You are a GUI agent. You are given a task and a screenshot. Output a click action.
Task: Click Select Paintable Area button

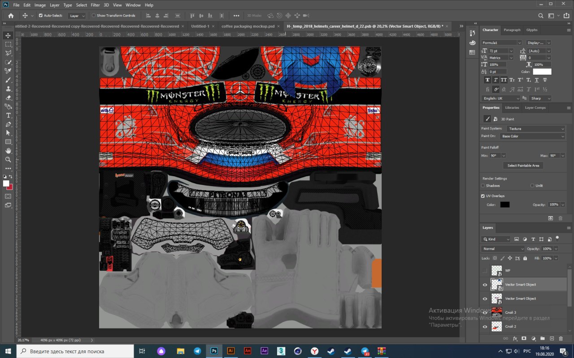click(x=523, y=166)
